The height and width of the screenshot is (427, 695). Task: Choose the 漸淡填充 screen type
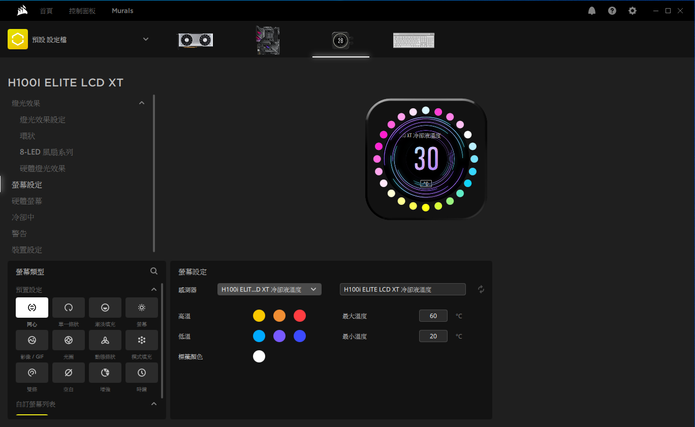point(105,308)
